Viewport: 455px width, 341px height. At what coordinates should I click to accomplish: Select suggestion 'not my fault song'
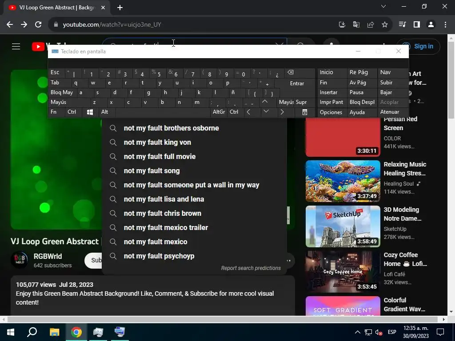(x=195, y=171)
